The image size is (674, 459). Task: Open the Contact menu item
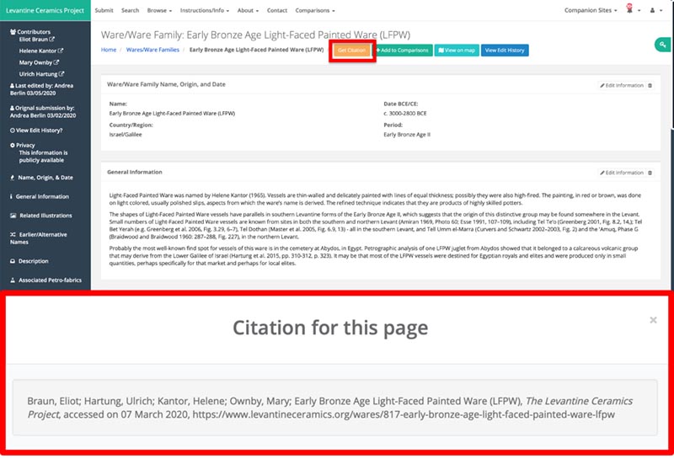[277, 10]
